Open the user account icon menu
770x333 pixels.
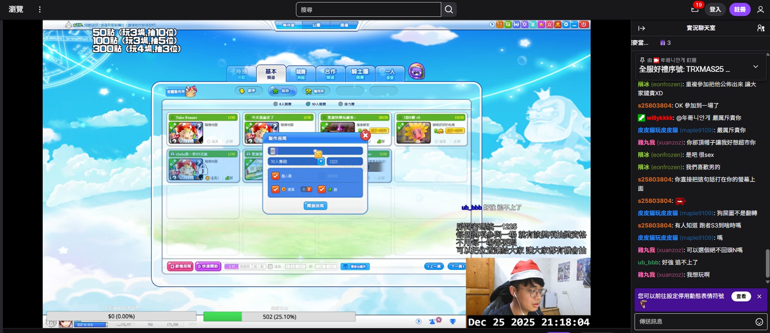[761, 9]
